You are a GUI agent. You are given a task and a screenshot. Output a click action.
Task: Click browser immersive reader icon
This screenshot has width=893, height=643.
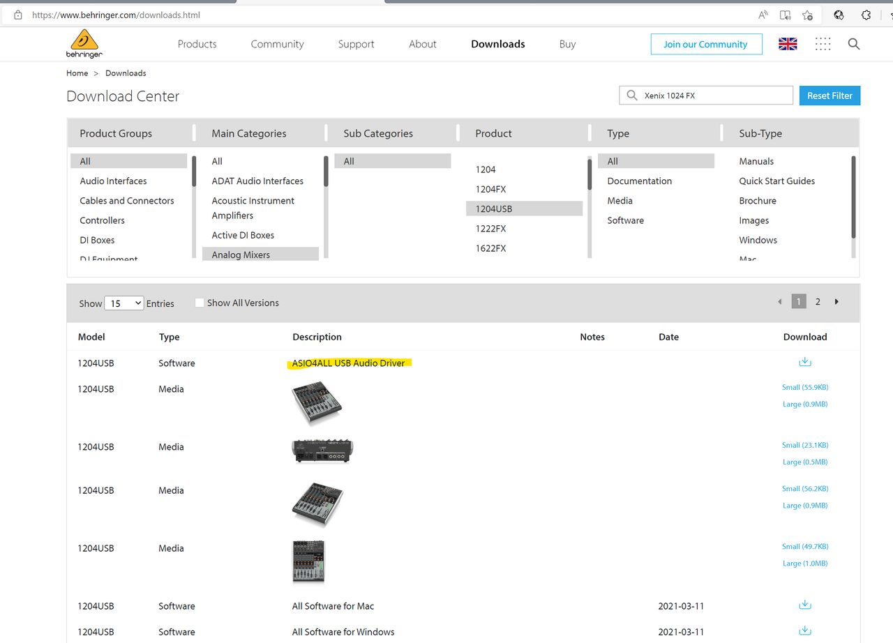(786, 15)
